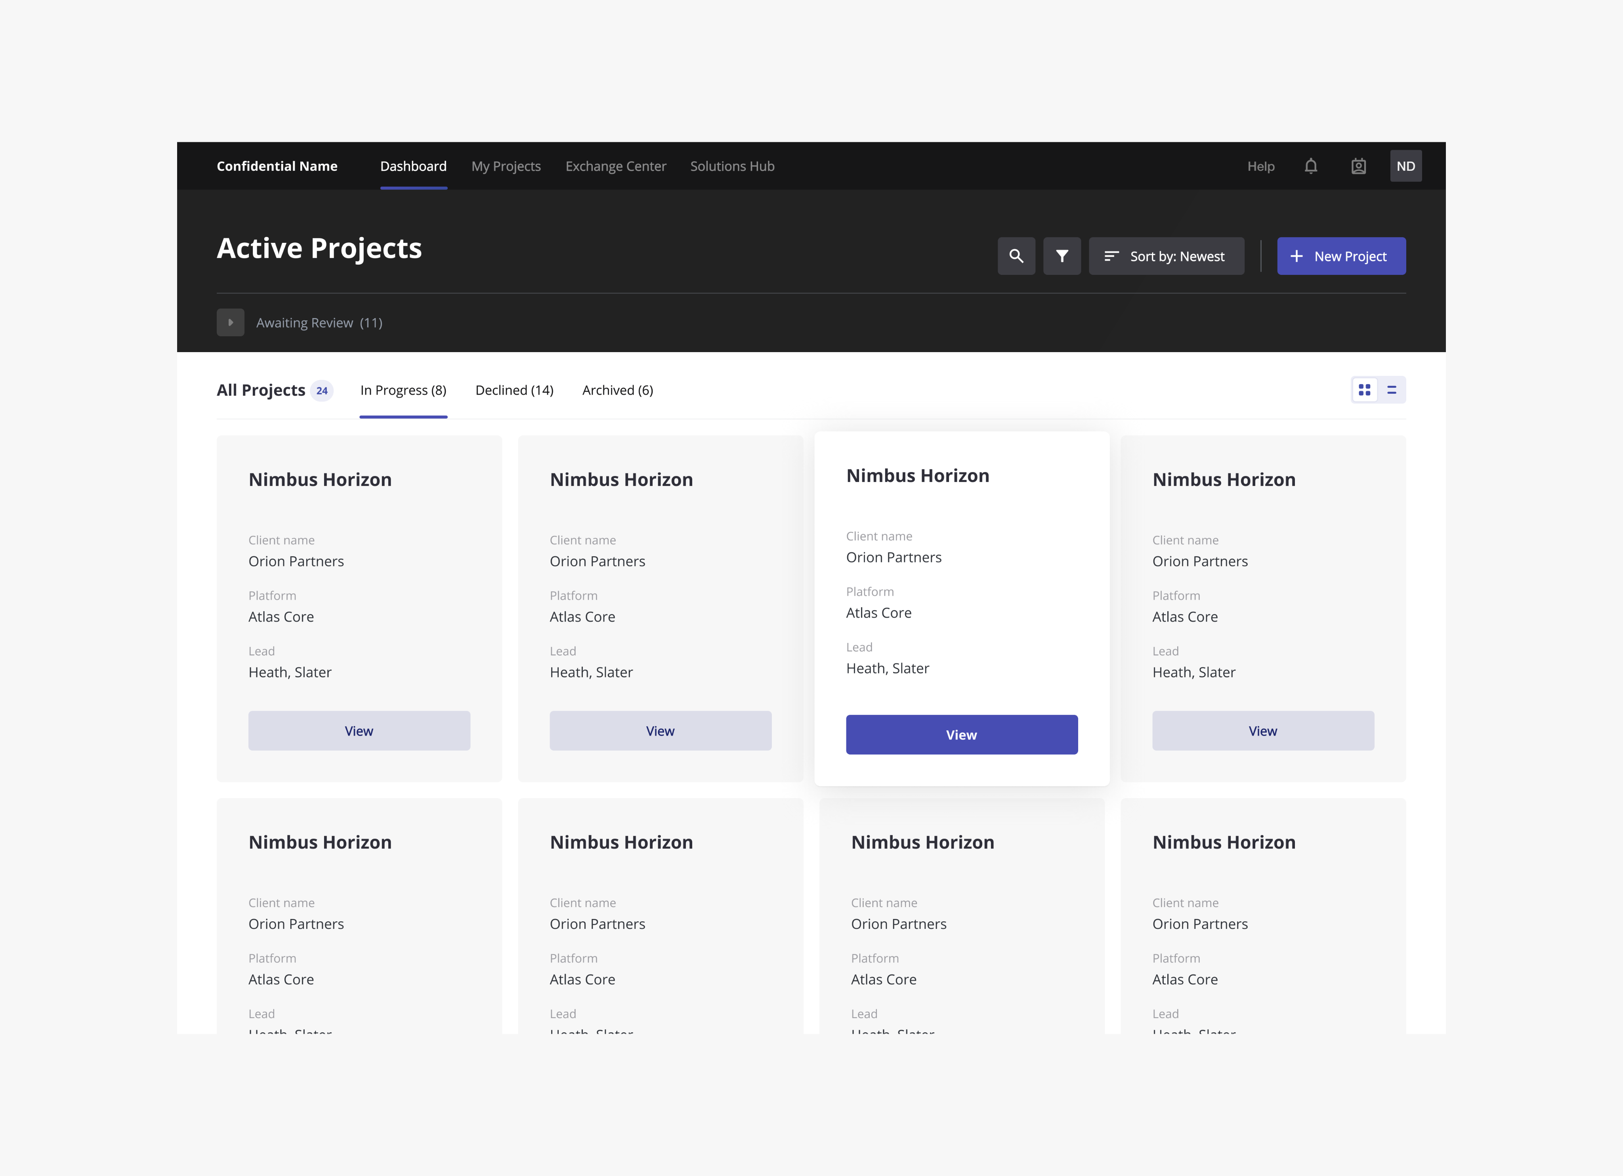The width and height of the screenshot is (1623, 1176).
Task: Click the Active Projects heading
Action: pos(319,248)
